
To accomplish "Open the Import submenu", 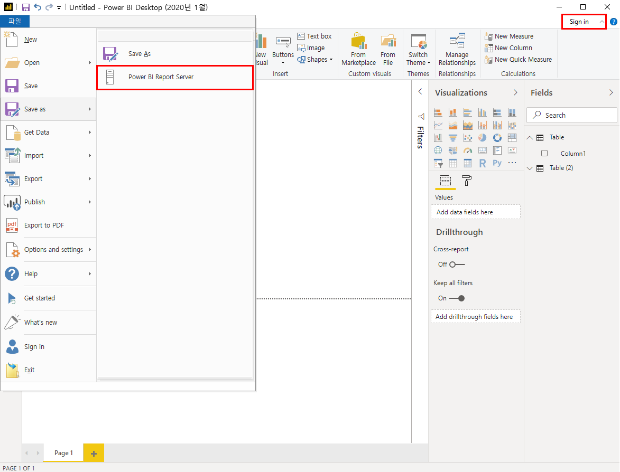I will [x=49, y=156].
